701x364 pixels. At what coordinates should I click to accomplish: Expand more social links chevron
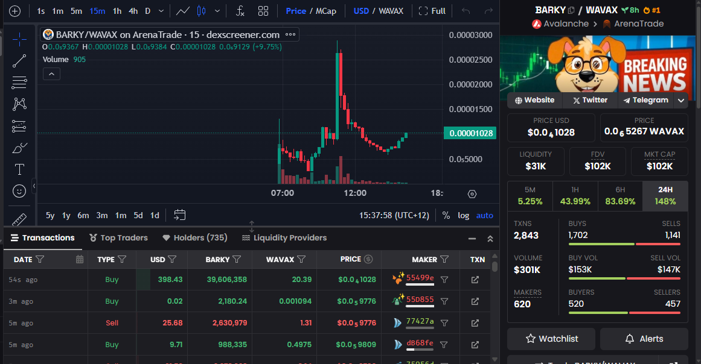(x=681, y=101)
